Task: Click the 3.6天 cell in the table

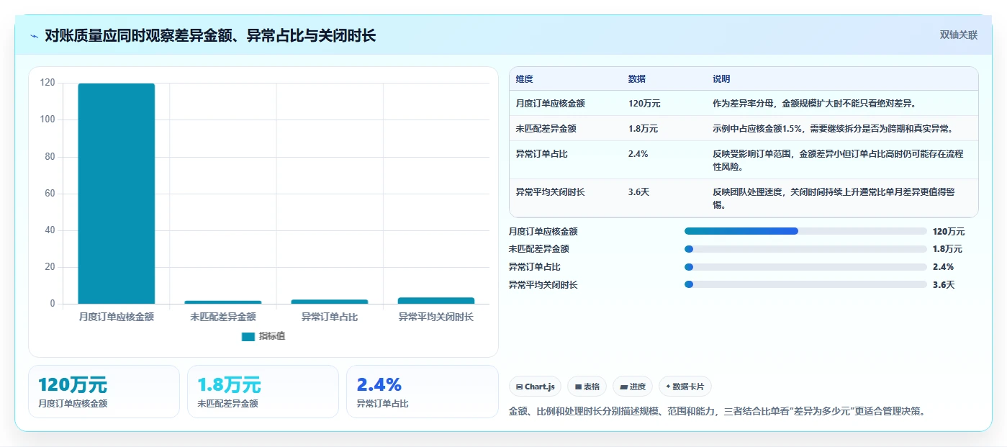Action: 639,192
